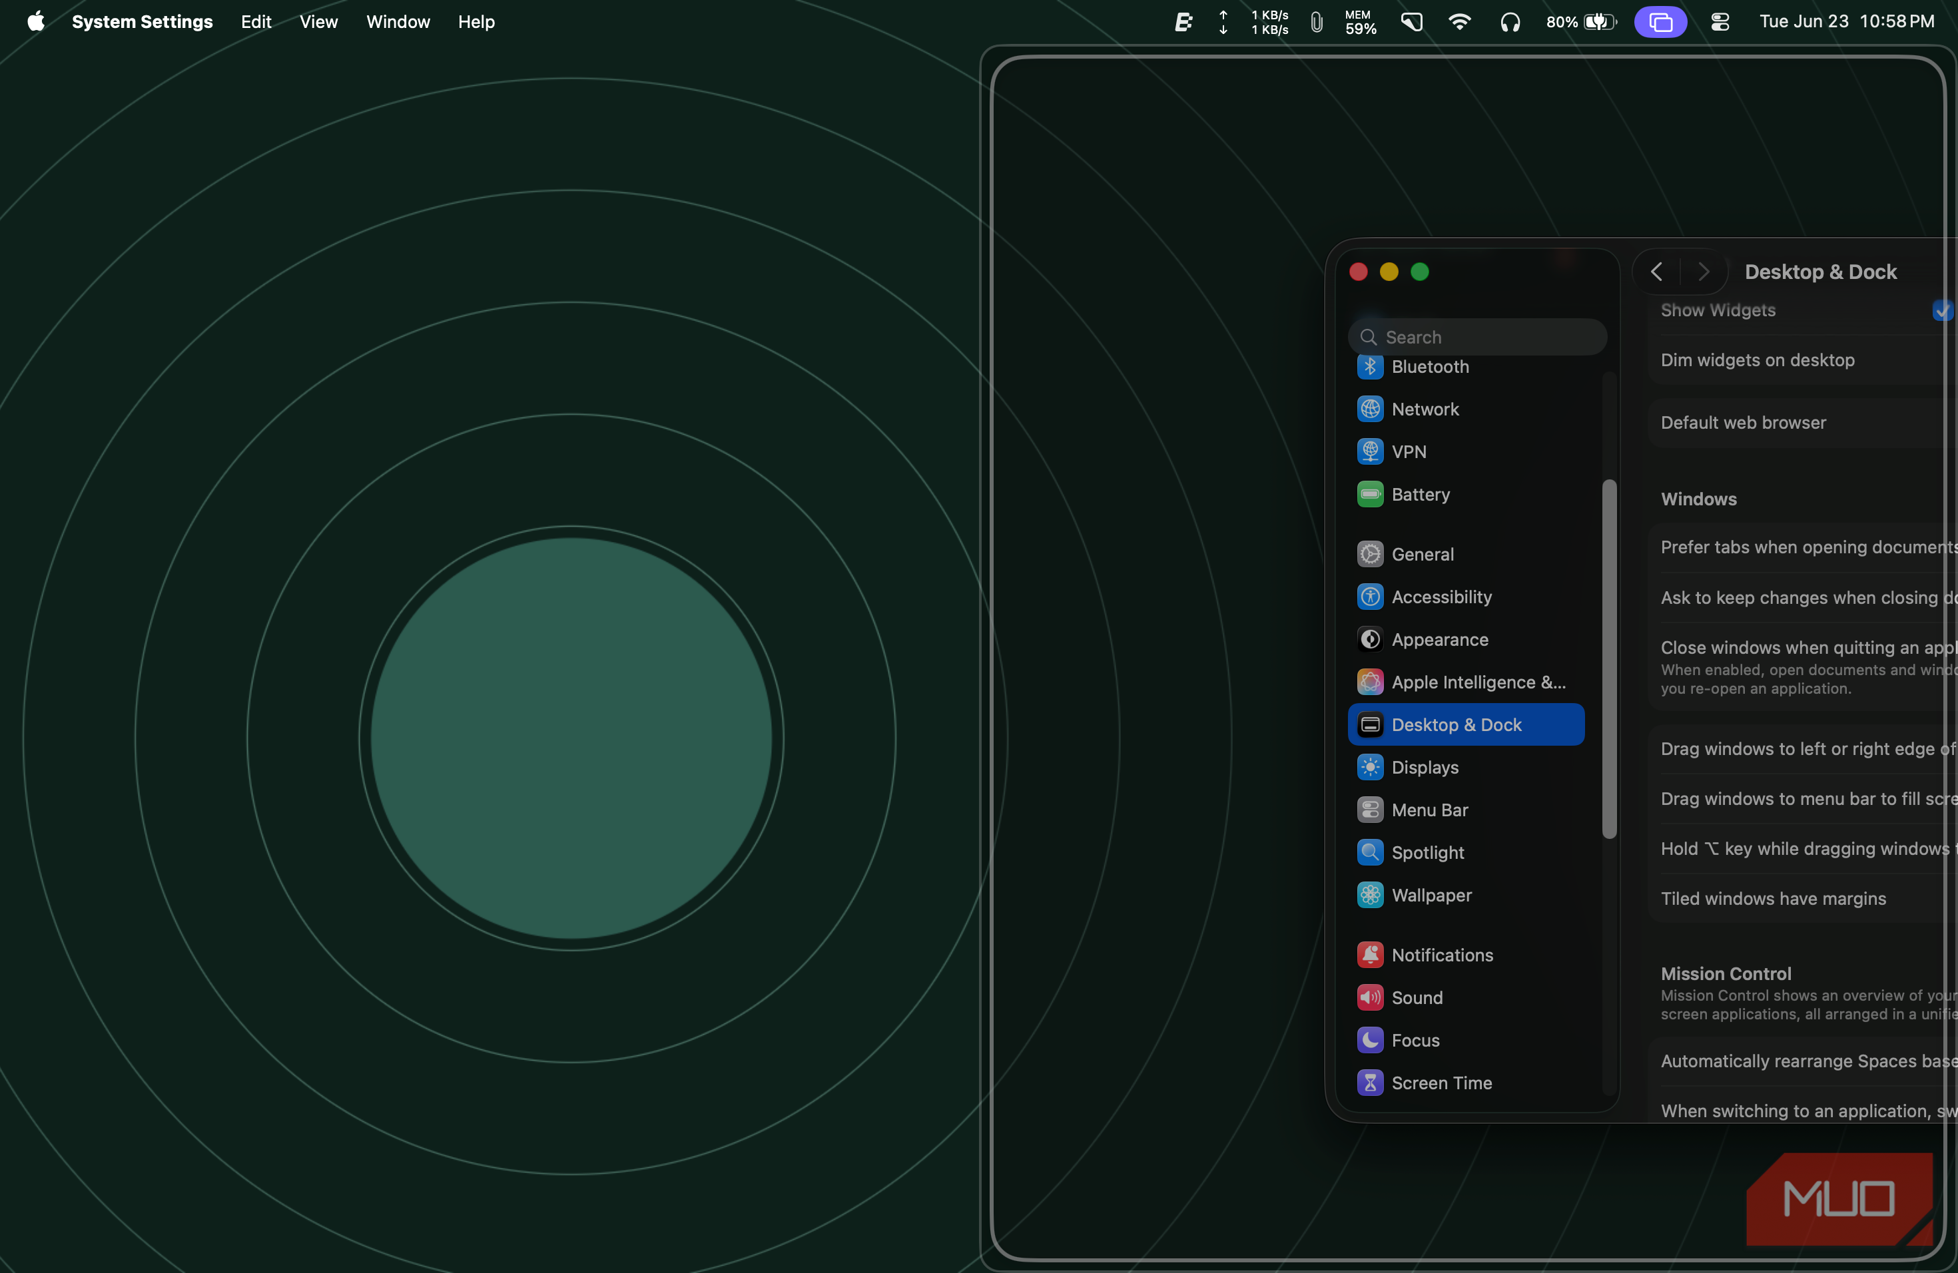Click the Sound speaker icon in sidebar

click(1370, 998)
